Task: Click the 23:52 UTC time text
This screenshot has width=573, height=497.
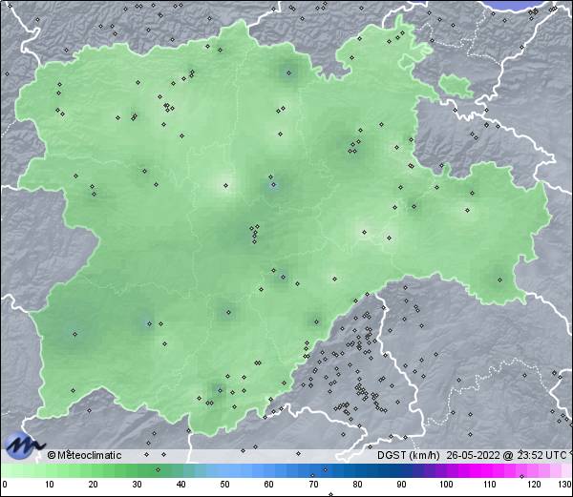Action: (541, 455)
